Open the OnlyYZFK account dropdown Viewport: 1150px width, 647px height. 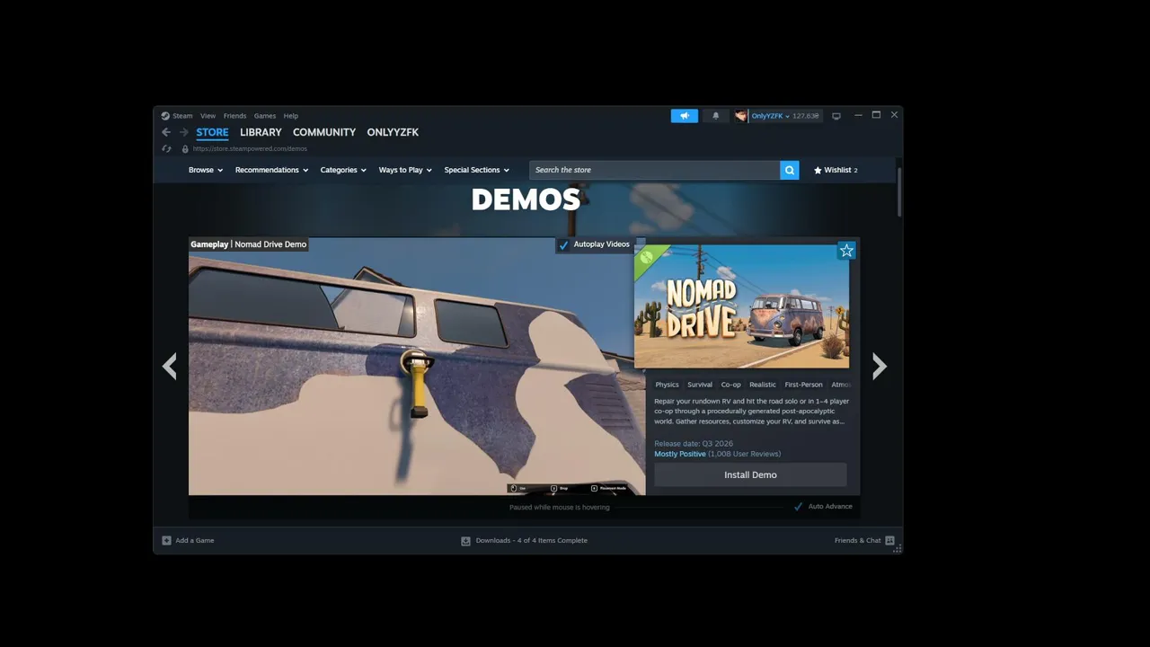pyautogui.click(x=770, y=116)
